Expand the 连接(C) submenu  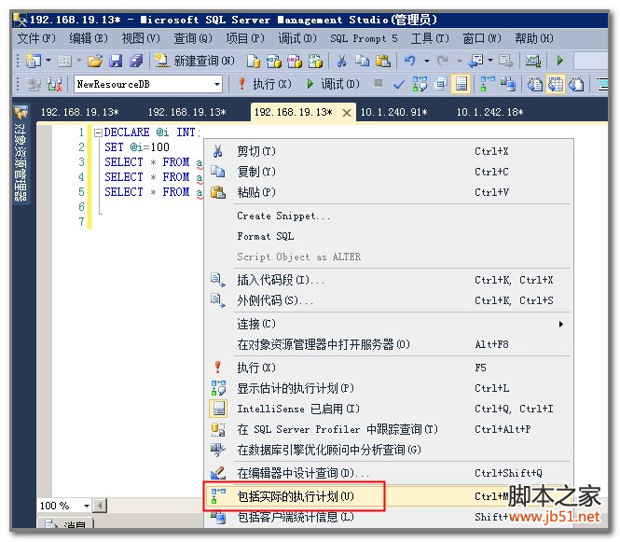coord(389,324)
